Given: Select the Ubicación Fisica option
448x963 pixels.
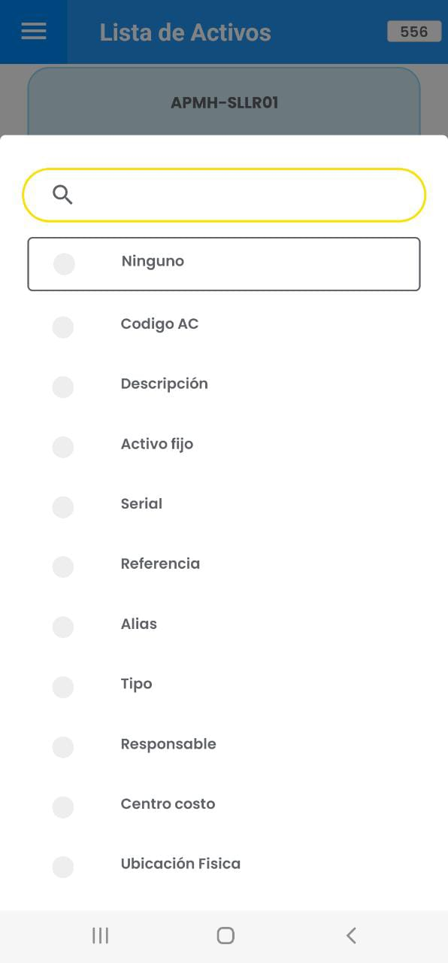Looking at the screenshot, I should [224, 864].
